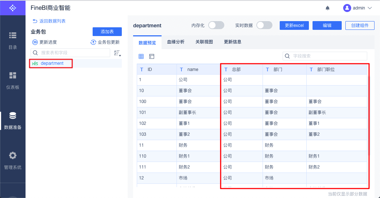Screen dimensions: 380x198
Task: Open the 仪表板 dashboard sidebar icon
Action: [13, 75]
